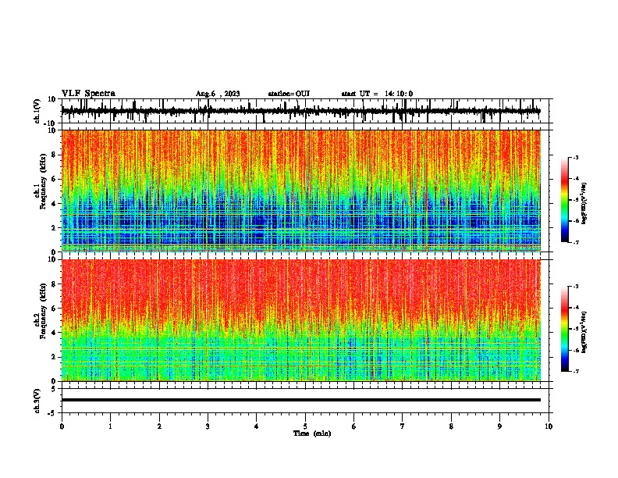Click the log(PSD) unit label beside ch.1 colorbar
618x478 pixels.
coord(584,203)
